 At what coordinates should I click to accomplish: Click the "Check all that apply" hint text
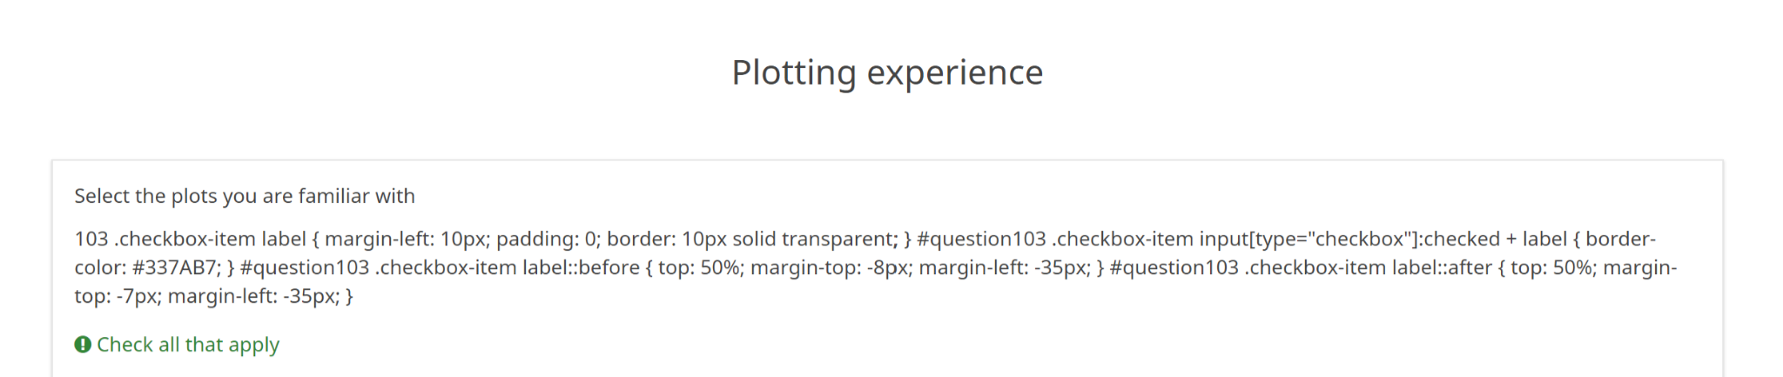[x=188, y=345]
